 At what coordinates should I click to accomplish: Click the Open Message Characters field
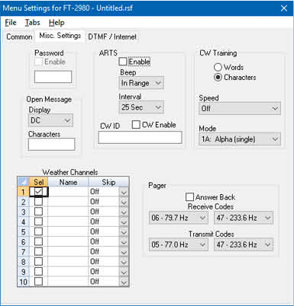(51, 145)
